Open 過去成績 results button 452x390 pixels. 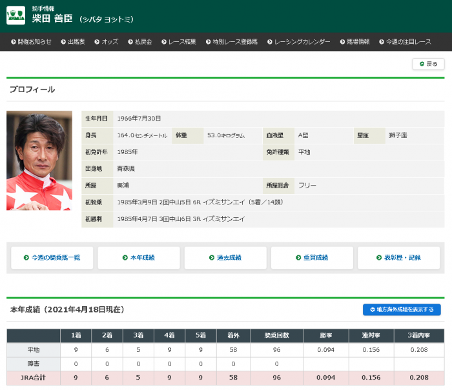point(225,258)
